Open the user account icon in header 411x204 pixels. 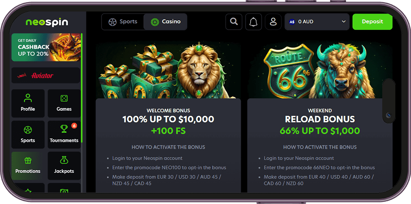click(273, 22)
